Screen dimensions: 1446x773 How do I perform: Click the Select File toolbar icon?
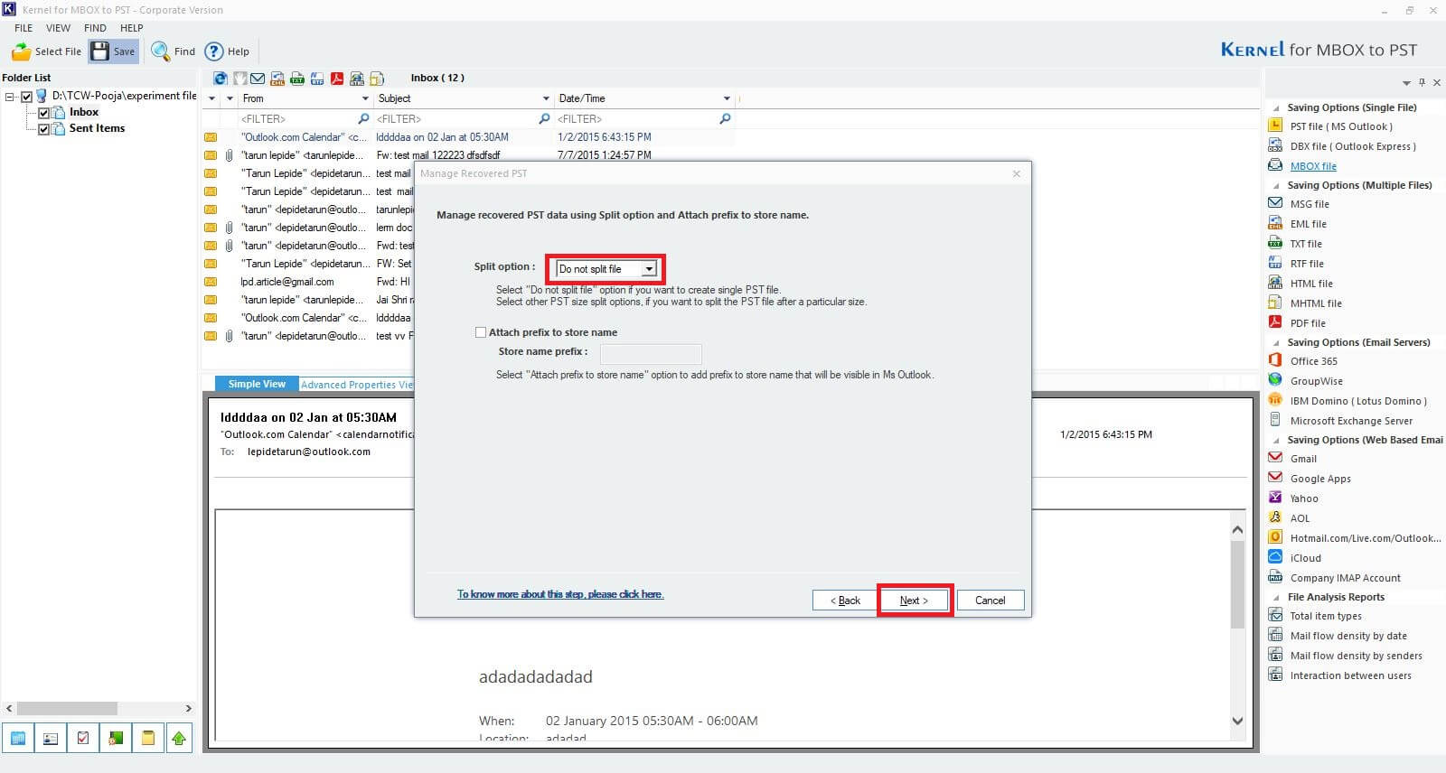tap(21, 51)
